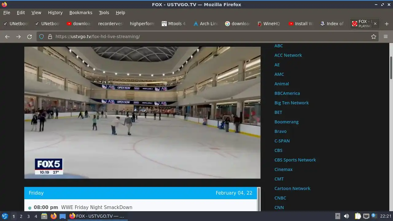
Task: Open the Firefox hamburger menu
Action: (386, 37)
